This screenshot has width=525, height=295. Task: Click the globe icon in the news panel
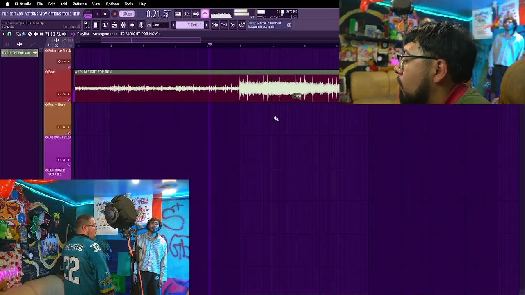(x=289, y=25)
